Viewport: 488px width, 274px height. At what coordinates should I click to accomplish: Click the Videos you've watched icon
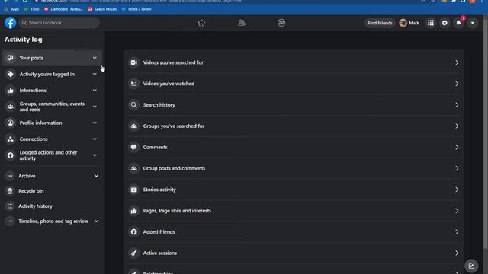(134, 84)
